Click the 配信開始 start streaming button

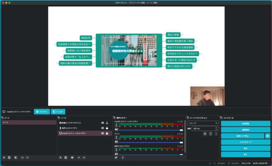[246, 123]
